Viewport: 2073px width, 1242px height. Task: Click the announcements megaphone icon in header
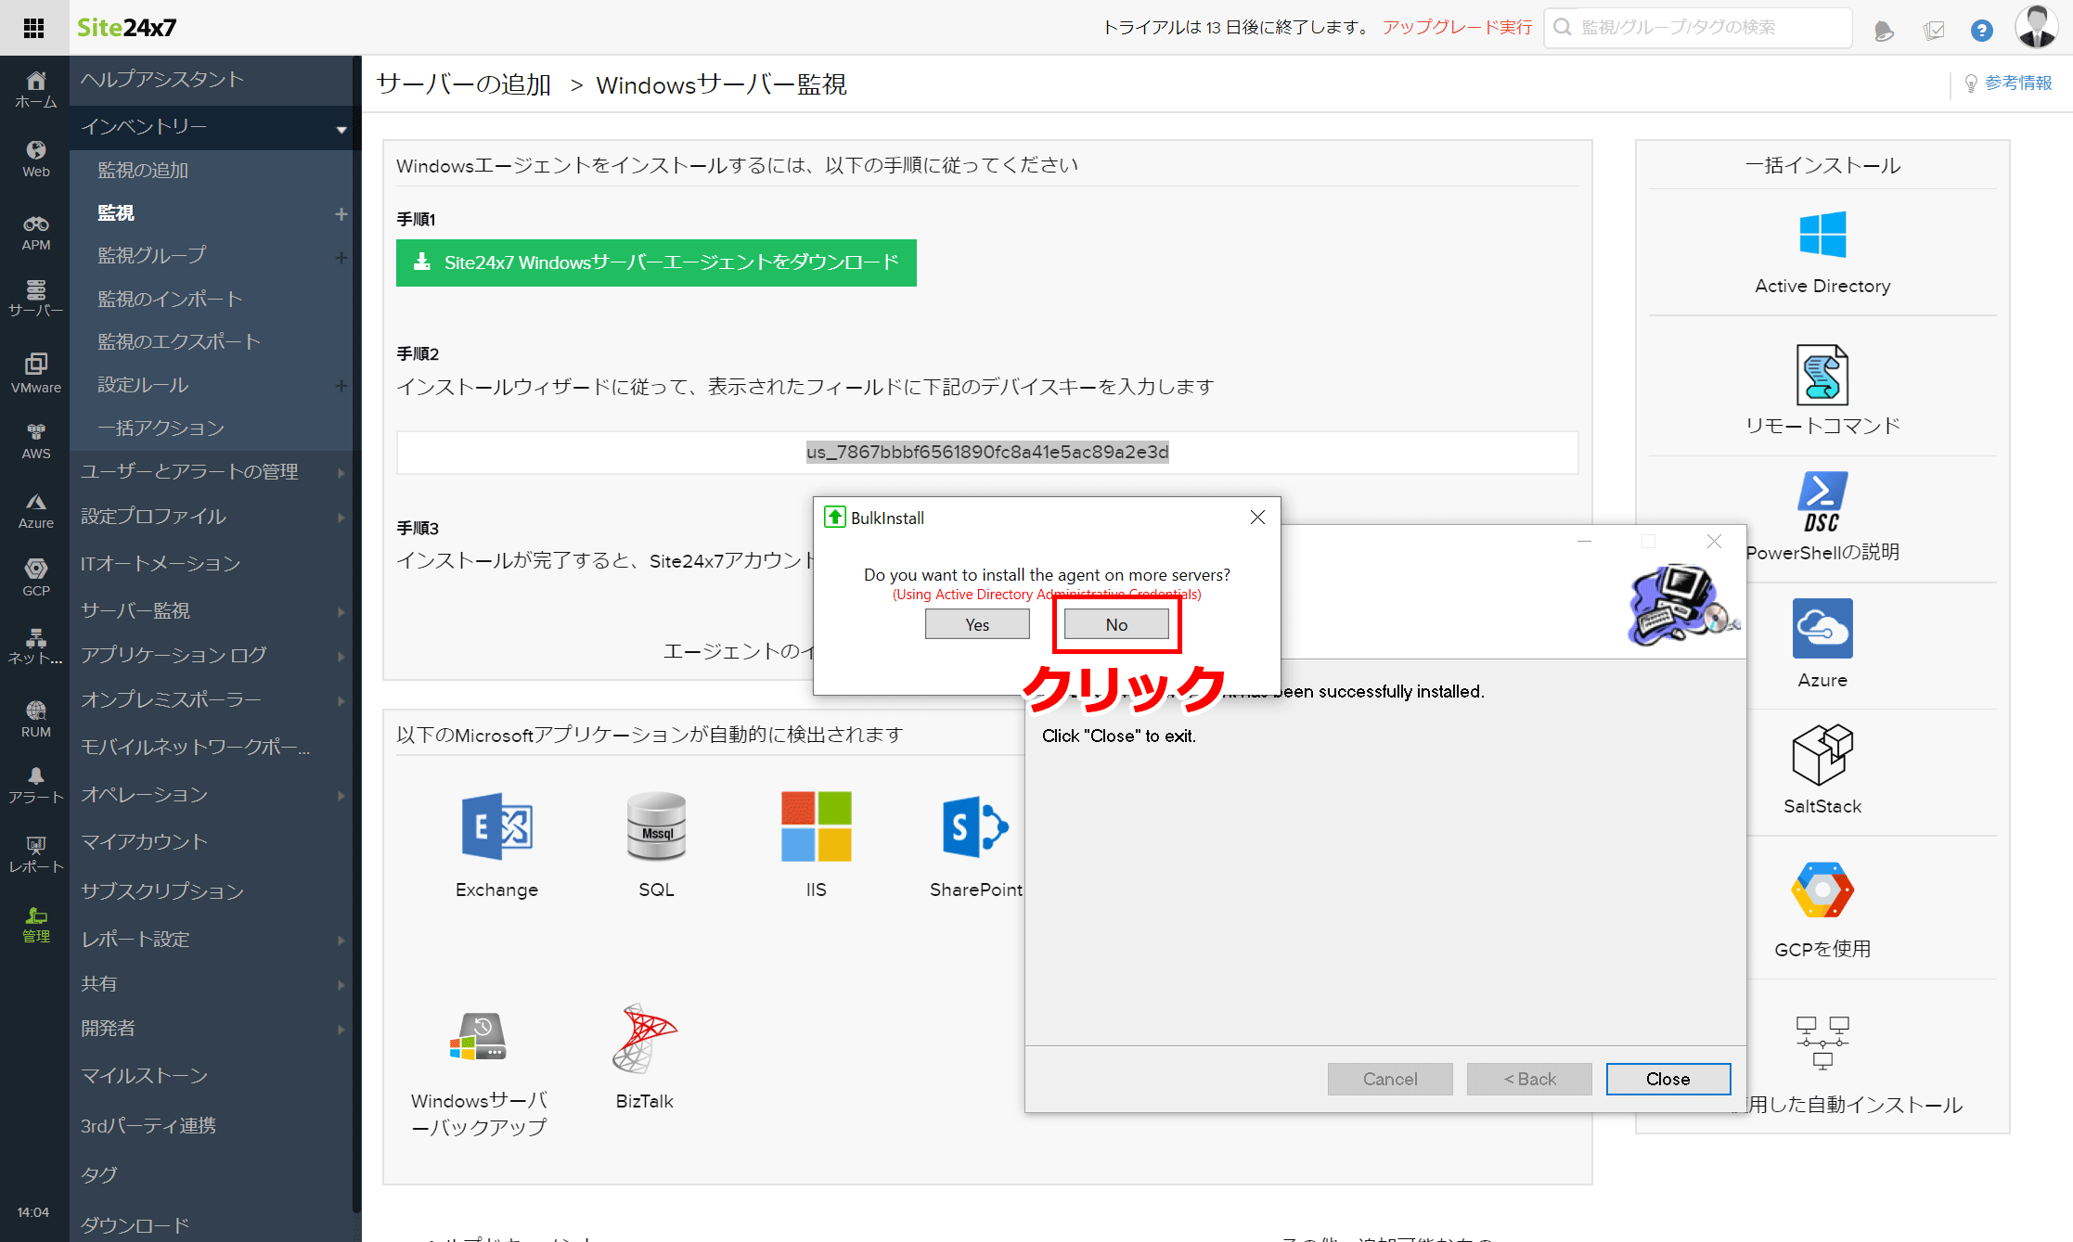(x=1883, y=31)
